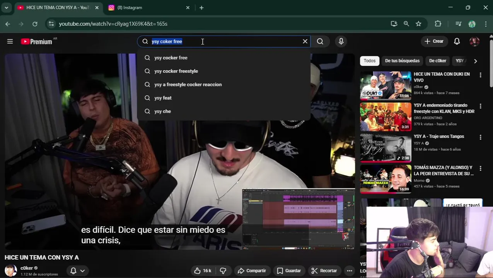Dislike the video with thumbs-down
The image size is (493, 278).
(223, 271)
